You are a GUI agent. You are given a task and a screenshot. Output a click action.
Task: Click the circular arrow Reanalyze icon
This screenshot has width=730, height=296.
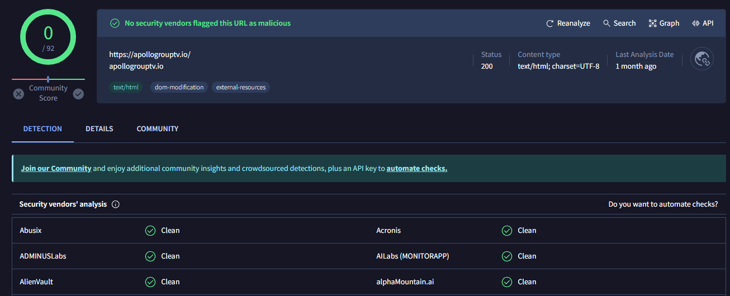coord(550,23)
